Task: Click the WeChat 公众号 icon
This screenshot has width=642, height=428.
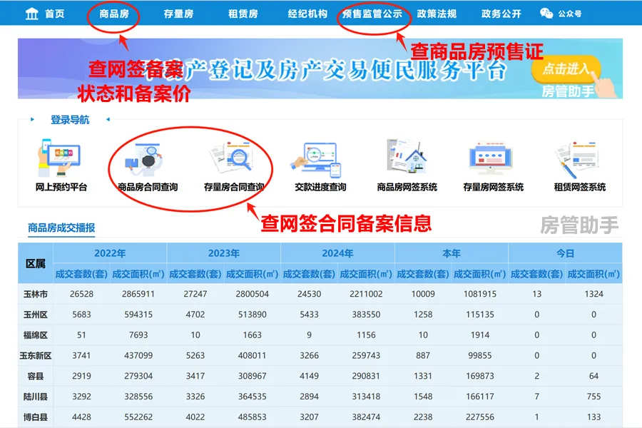Action: pyautogui.click(x=546, y=14)
